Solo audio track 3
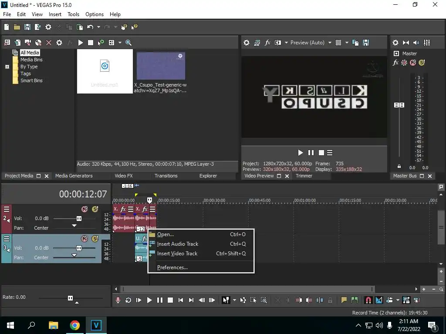Screen dimensions: 446x334 95,239
